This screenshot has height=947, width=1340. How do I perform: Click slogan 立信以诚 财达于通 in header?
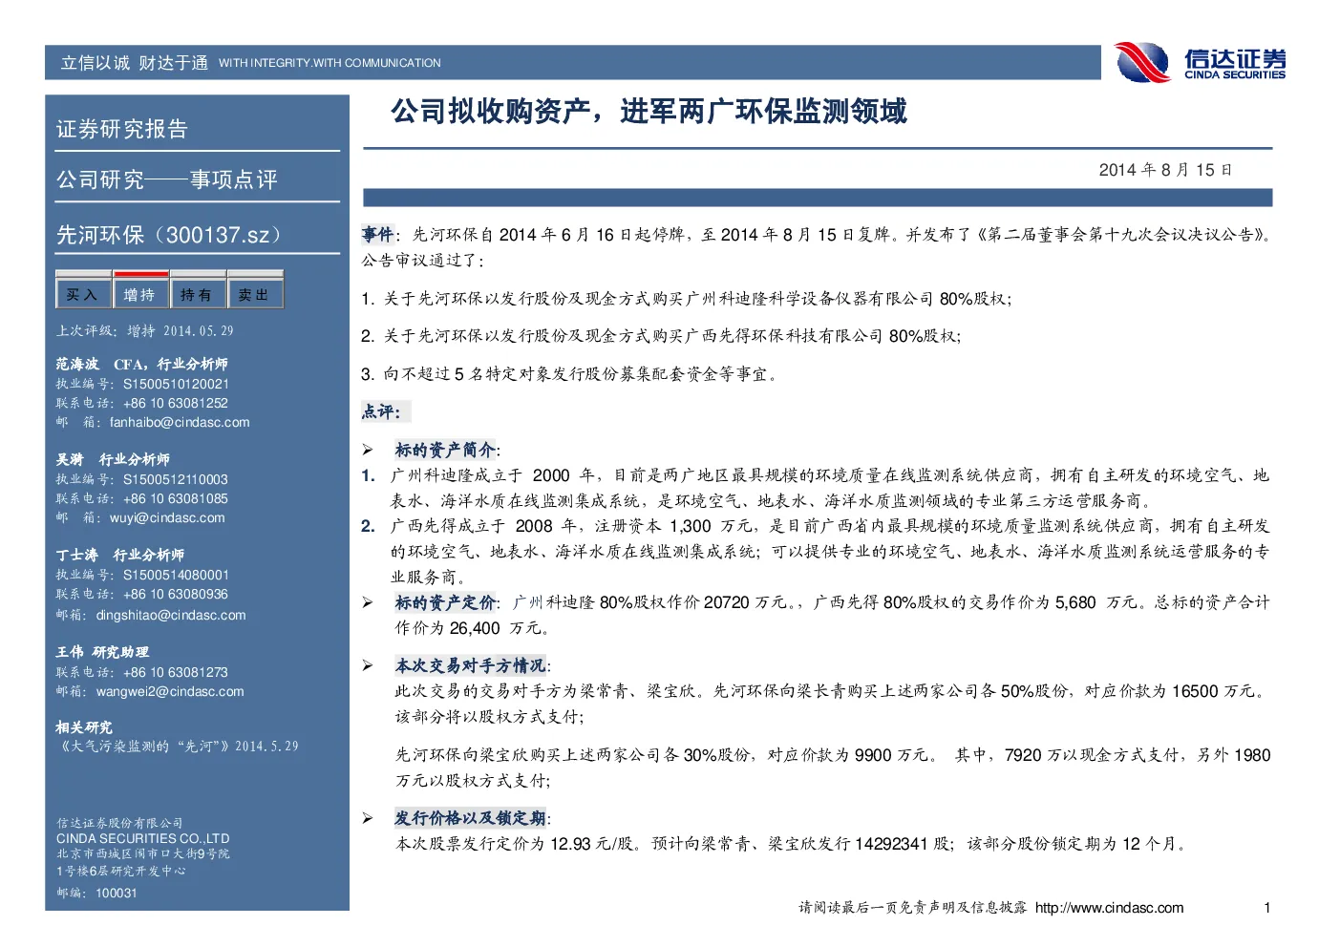[134, 63]
